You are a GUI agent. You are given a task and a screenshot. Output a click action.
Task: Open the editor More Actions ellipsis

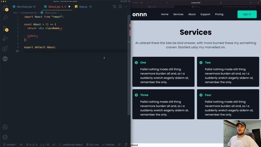126,7
